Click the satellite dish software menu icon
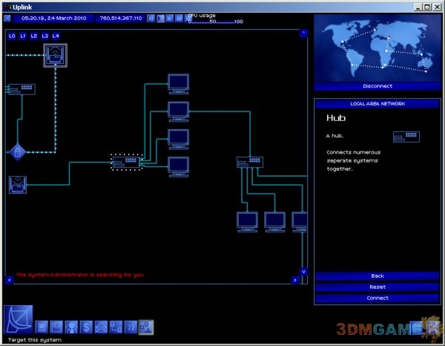The image size is (445, 346). click(x=16, y=319)
